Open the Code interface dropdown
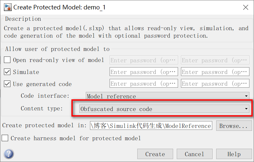 click(168, 96)
